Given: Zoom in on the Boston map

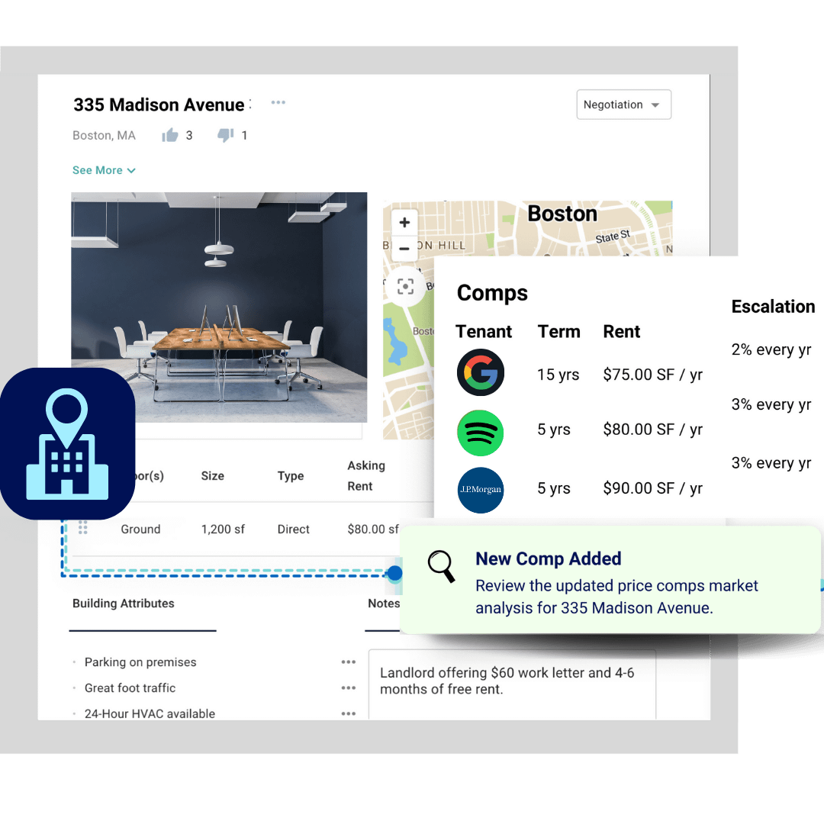Looking at the screenshot, I should click(x=404, y=222).
